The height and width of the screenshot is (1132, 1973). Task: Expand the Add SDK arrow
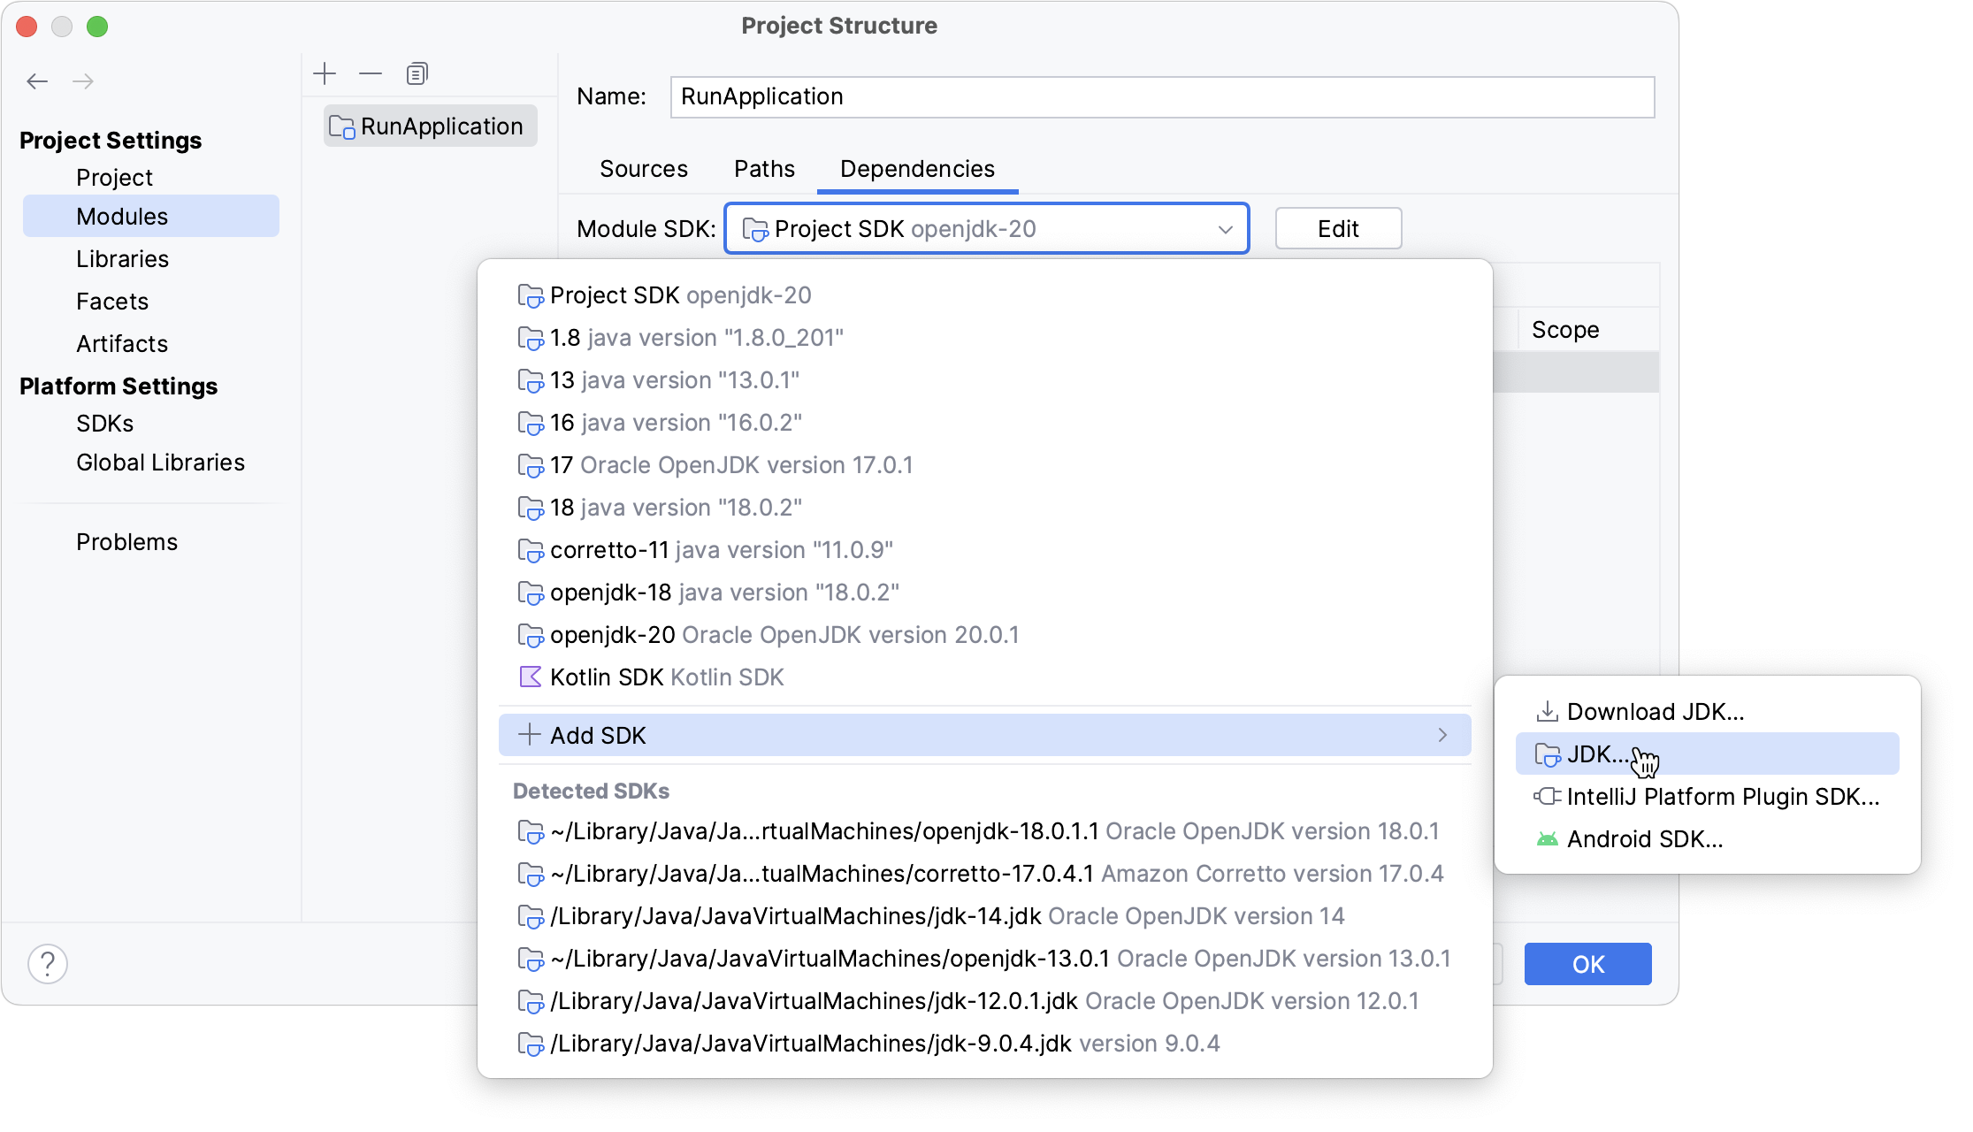[1442, 735]
